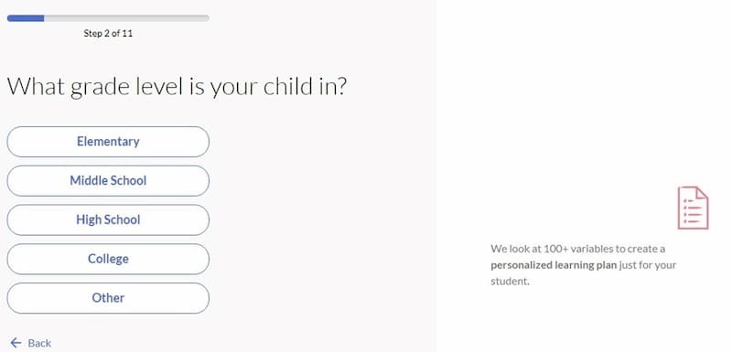The image size is (732, 352).
Task: Click the pink checklist document icon
Action: [694, 208]
